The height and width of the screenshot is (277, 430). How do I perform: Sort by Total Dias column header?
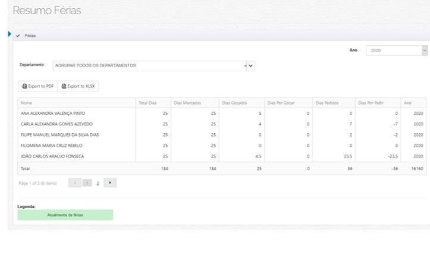[x=153, y=103]
